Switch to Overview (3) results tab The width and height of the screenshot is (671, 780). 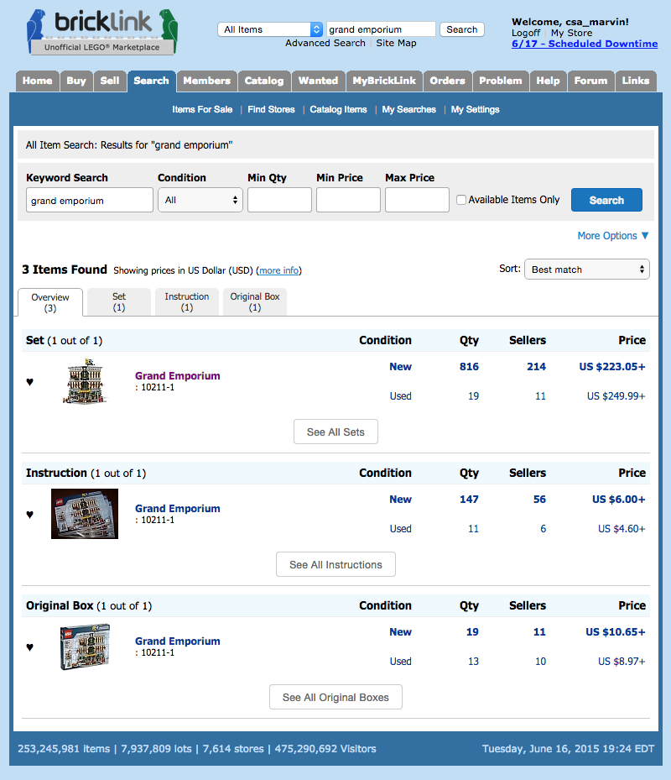click(x=50, y=302)
